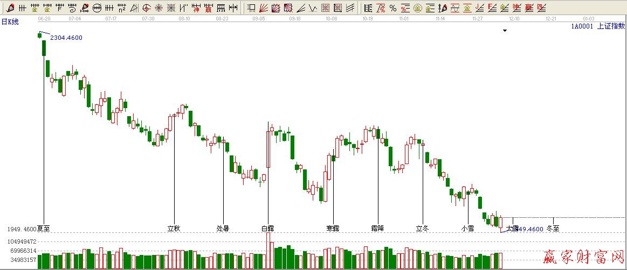Select the three parallel lines tool
Viewport: 627px width, 270px height.
[350, 8]
